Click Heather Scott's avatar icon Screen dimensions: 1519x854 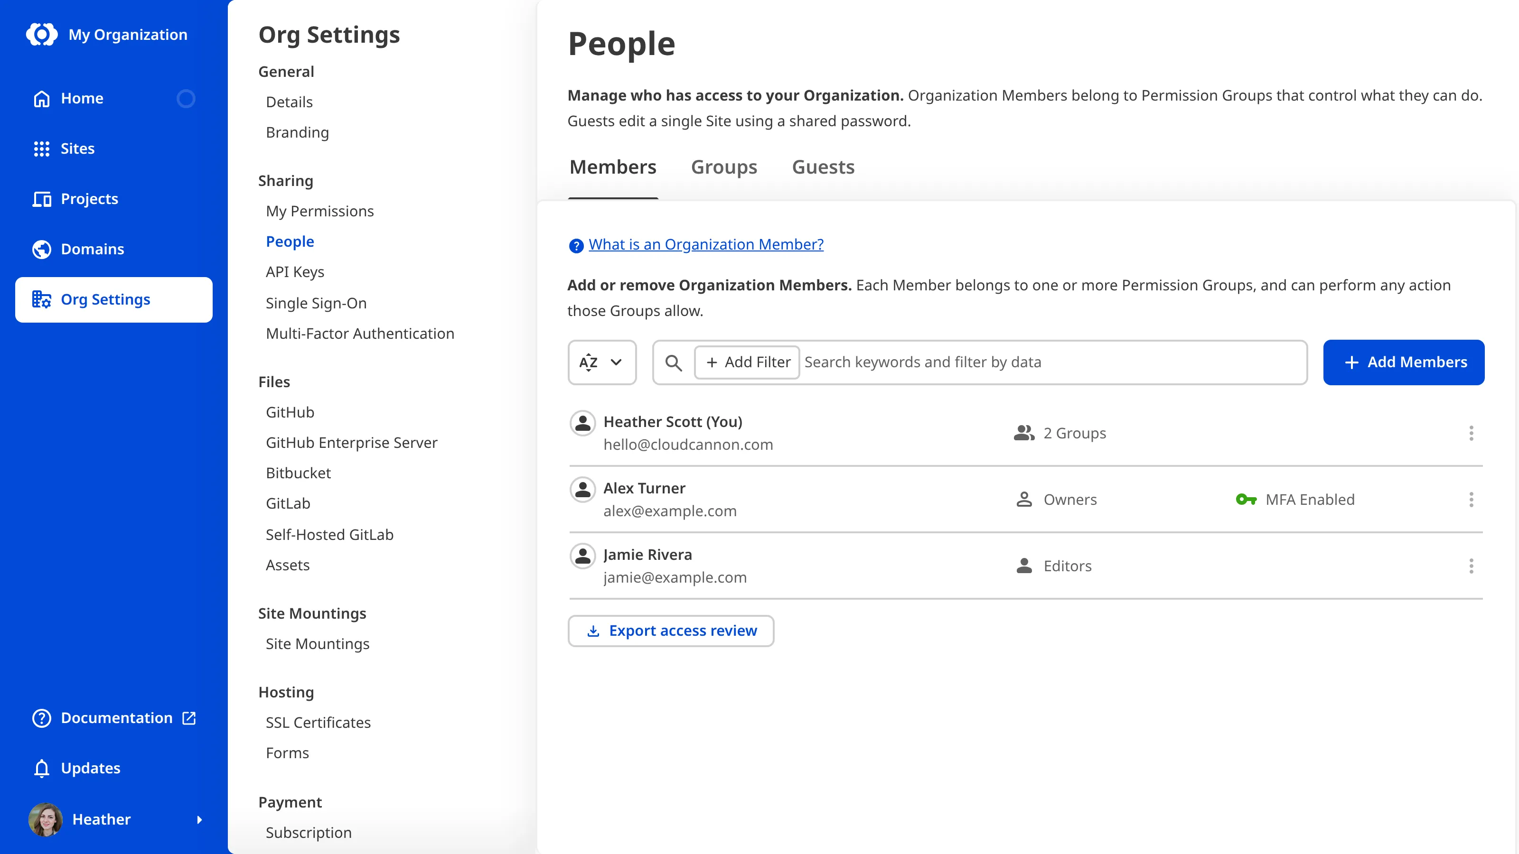pos(582,423)
